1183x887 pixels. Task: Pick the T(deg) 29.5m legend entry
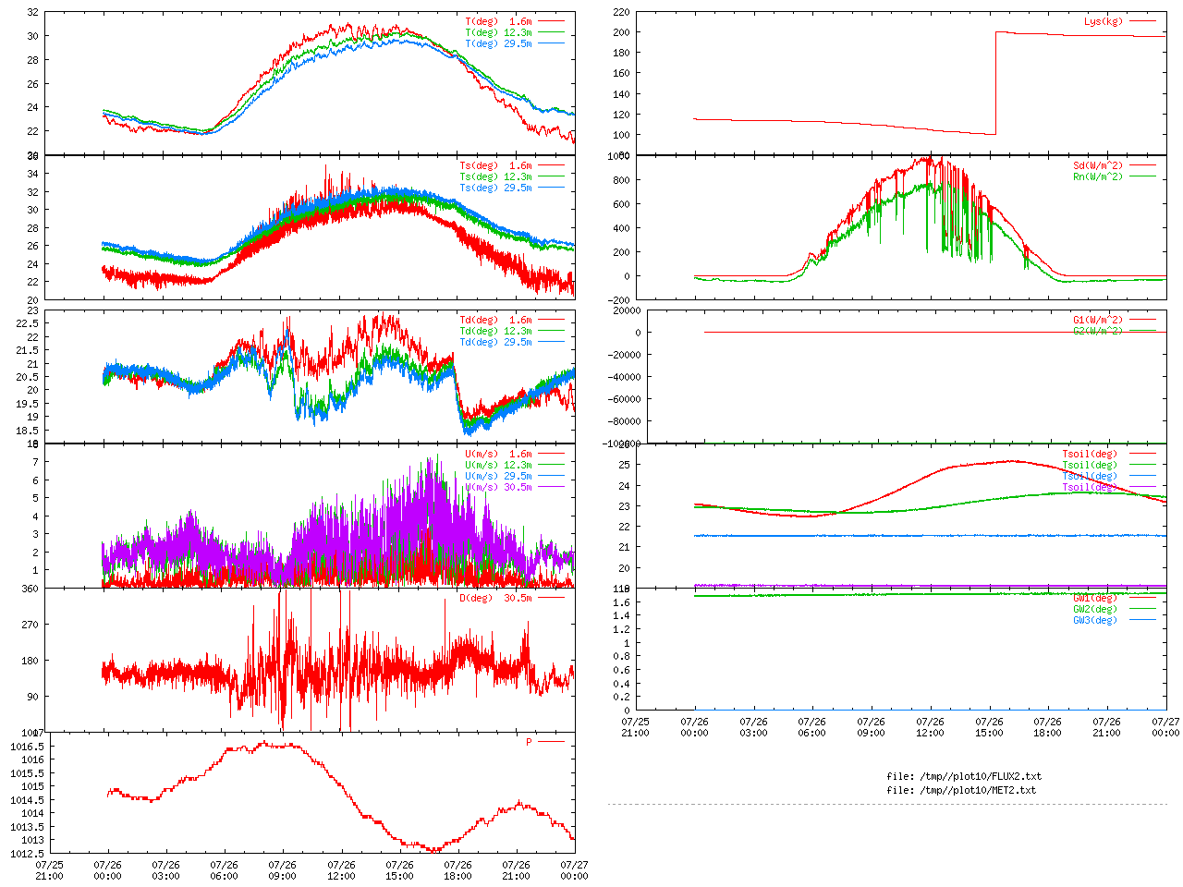coord(499,43)
